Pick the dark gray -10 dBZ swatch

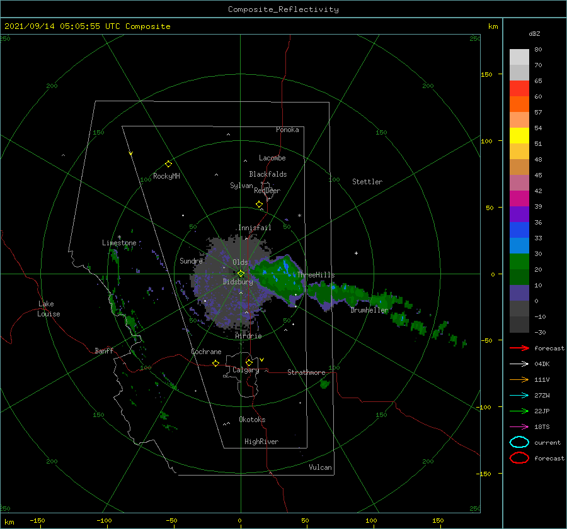(x=519, y=324)
